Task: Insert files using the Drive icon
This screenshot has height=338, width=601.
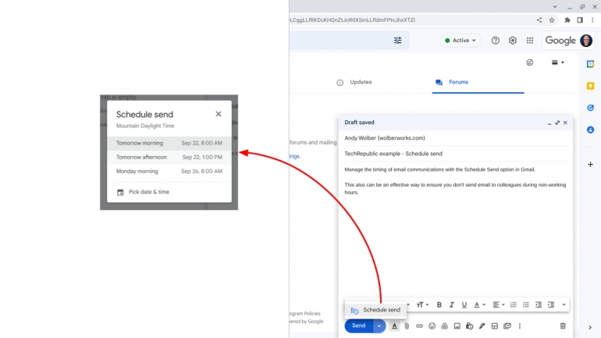Action: tap(445, 326)
